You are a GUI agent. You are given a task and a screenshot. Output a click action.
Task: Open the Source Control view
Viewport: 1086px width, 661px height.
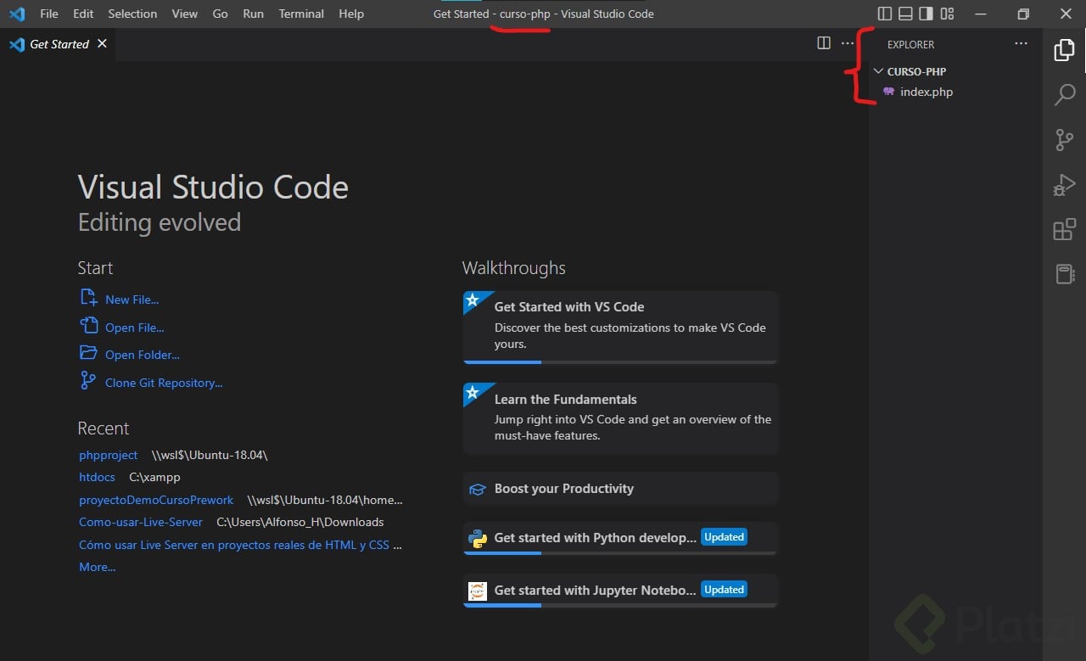pyautogui.click(x=1064, y=140)
